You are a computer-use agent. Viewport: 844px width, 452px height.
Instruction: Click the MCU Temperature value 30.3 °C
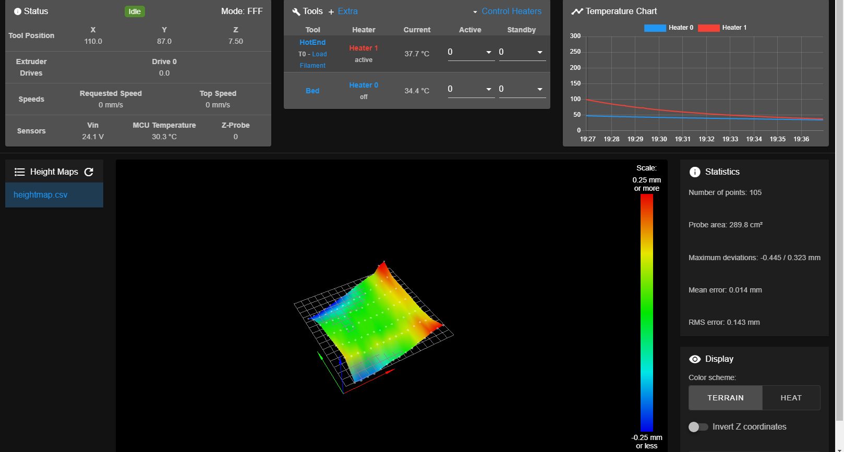164,137
